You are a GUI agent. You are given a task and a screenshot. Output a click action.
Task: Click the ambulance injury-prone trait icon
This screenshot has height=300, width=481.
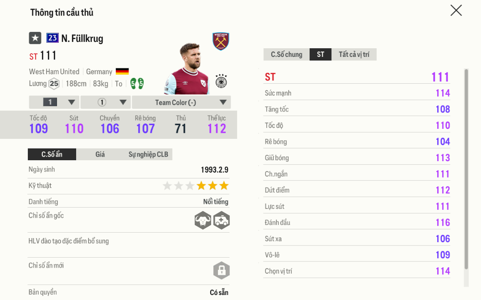(x=222, y=220)
